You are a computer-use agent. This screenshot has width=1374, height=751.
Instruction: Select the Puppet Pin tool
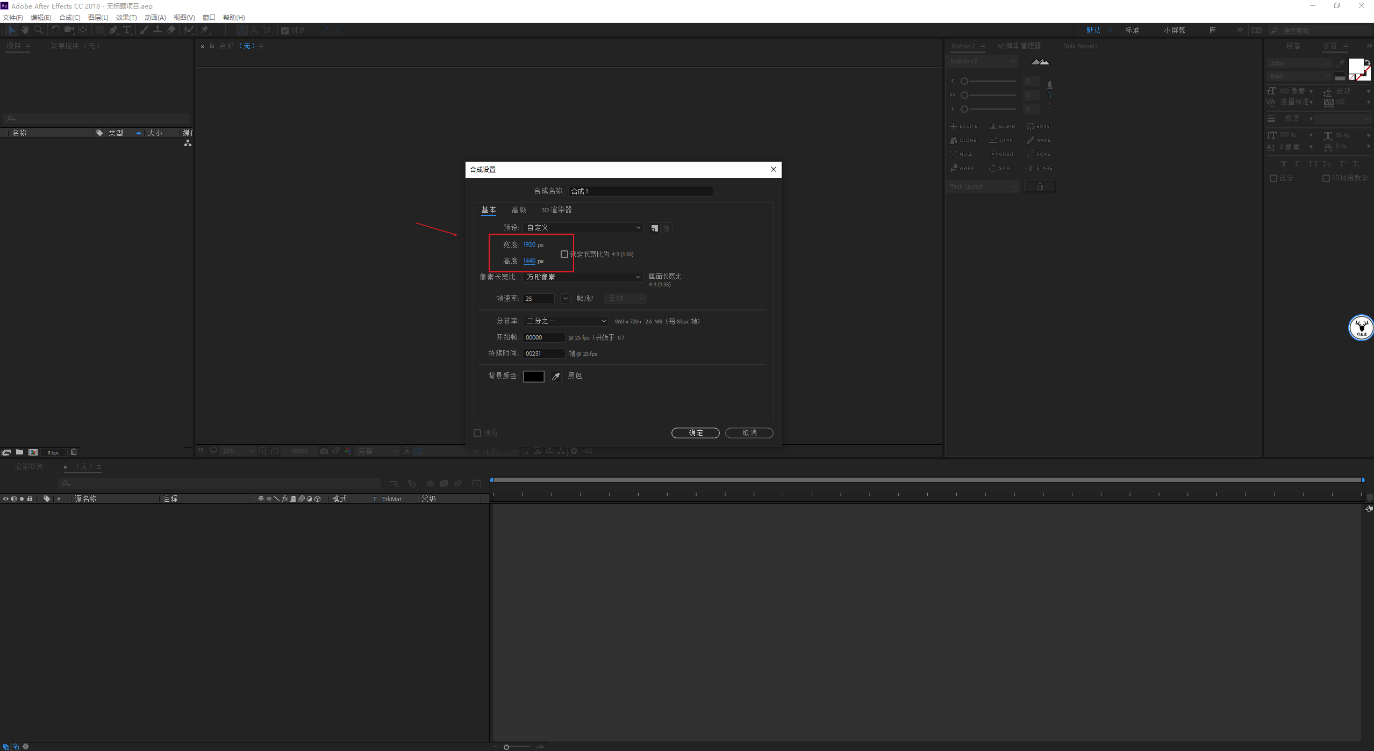coord(205,30)
